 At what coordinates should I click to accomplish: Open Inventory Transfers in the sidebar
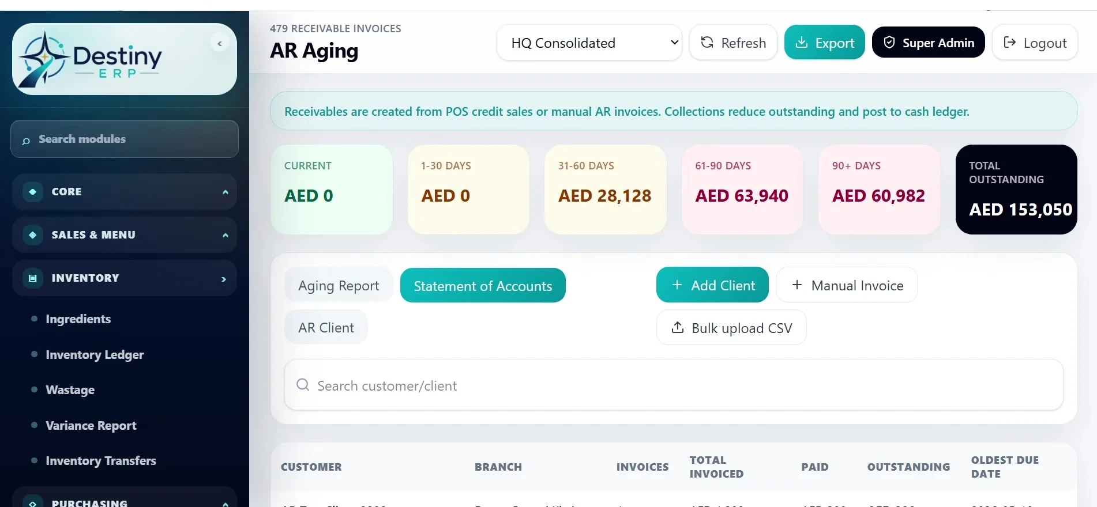pos(101,460)
